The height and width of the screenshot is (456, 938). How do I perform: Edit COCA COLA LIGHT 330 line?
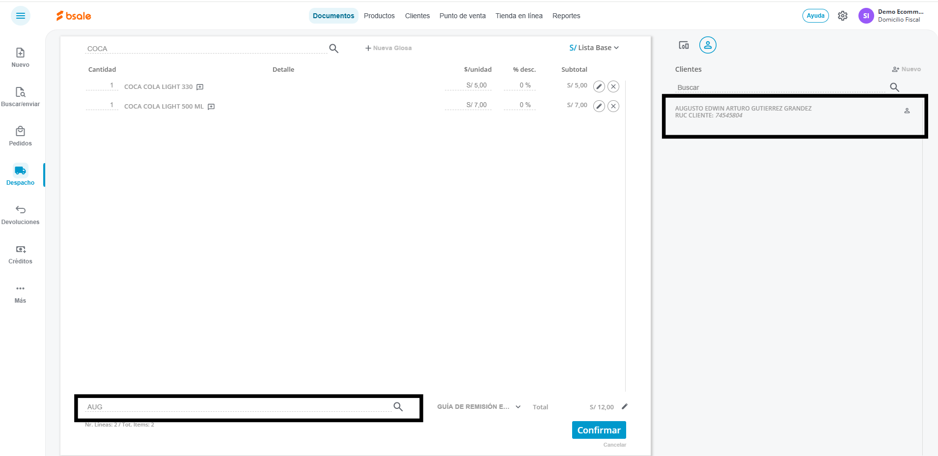[x=599, y=86]
